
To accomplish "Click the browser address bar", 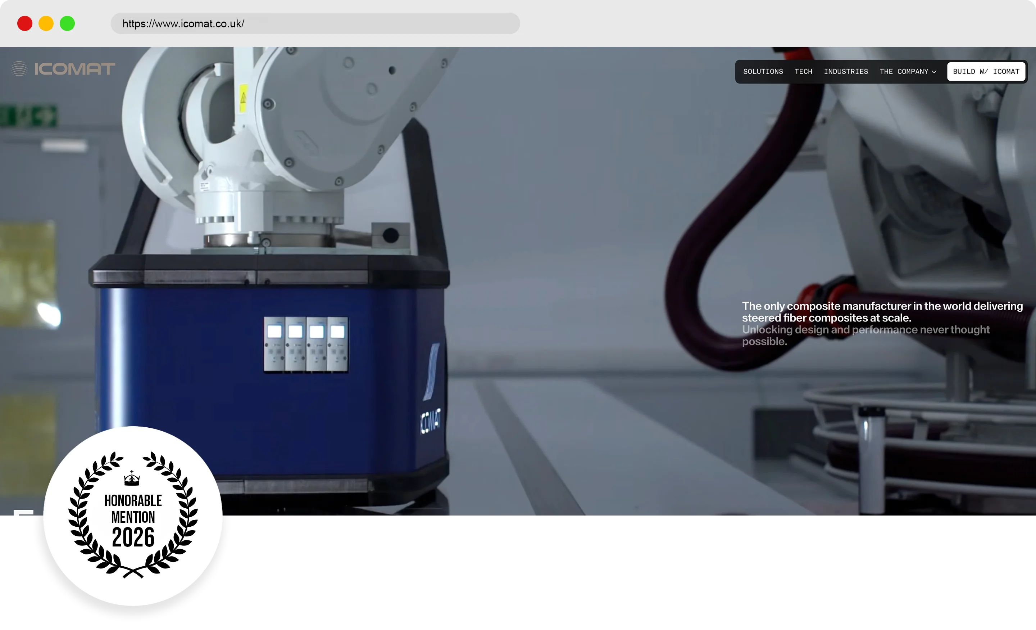I will coord(315,23).
